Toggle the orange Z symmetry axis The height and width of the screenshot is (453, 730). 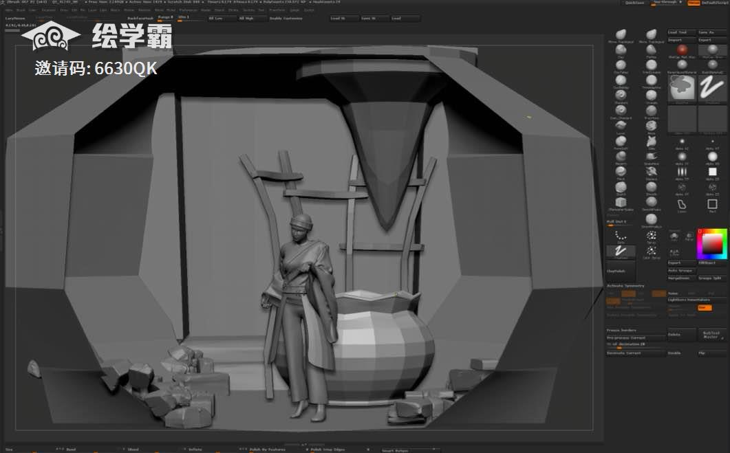(658, 294)
